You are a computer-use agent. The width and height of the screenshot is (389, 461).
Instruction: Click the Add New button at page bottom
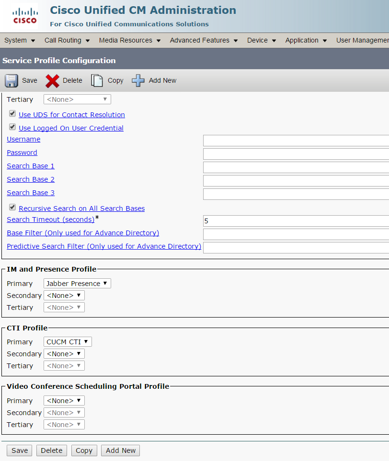[120, 450]
